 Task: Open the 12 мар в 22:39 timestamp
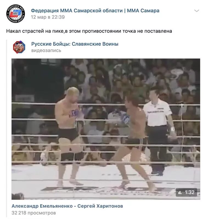tap(48, 17)
